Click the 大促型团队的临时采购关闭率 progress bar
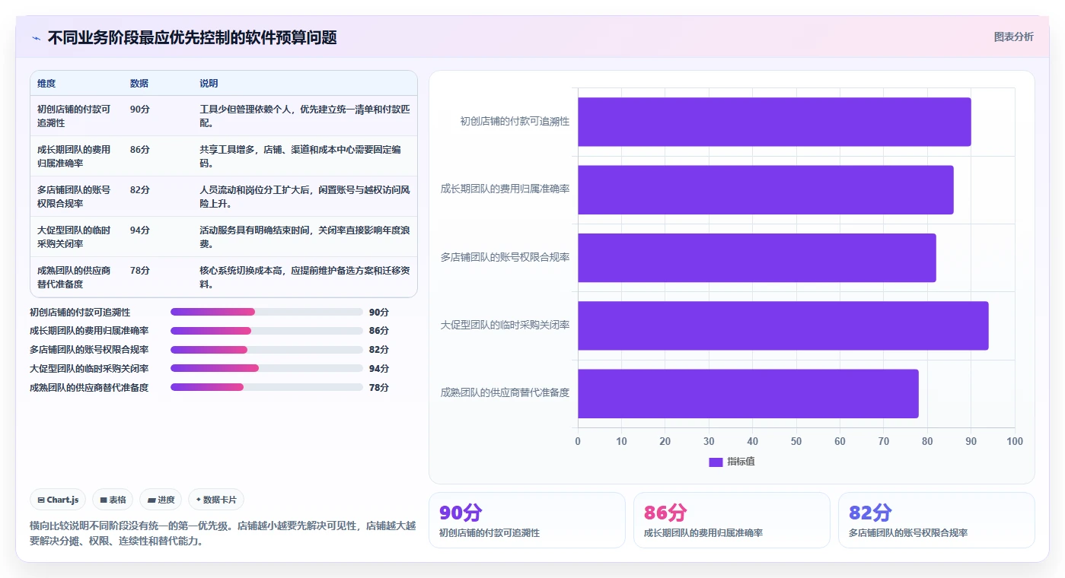Viewport: 1065px width, 578px height. point(266,368)
